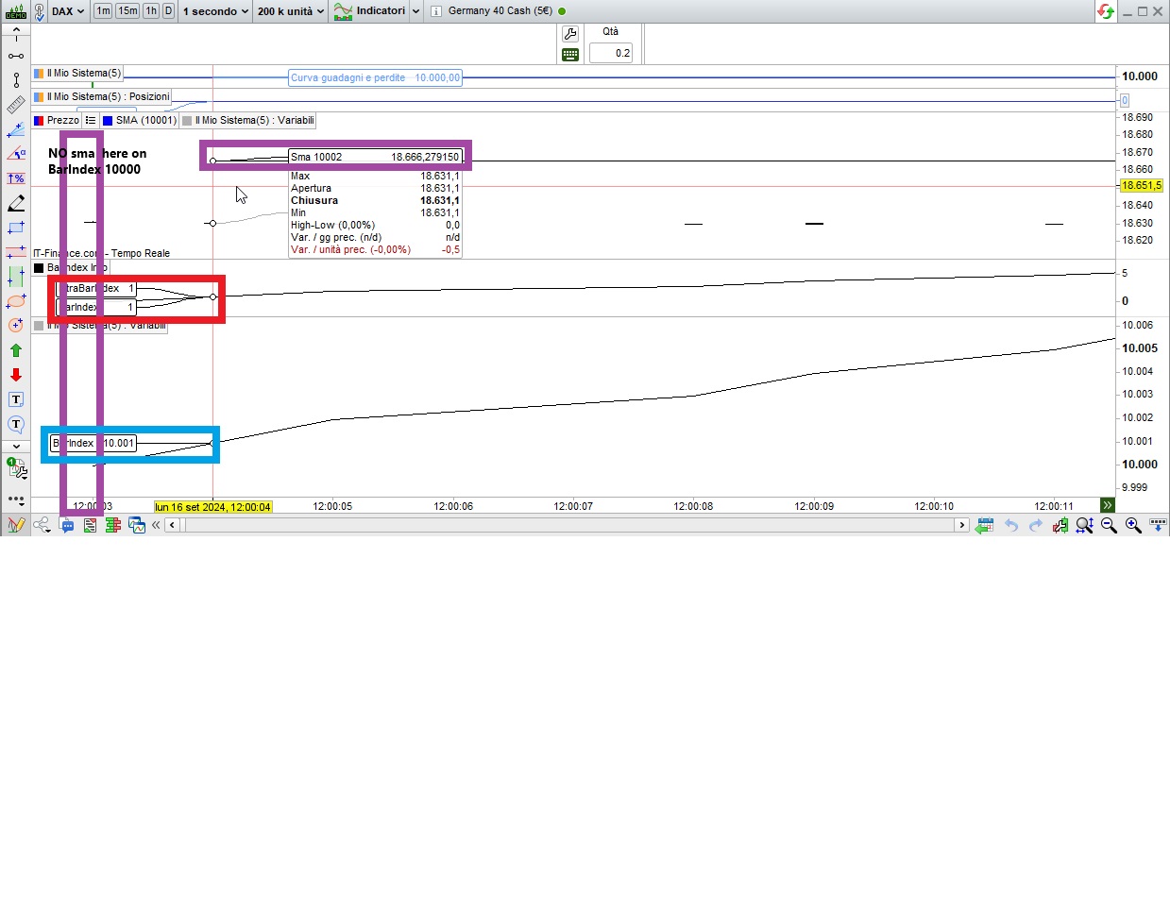Select the text bubble T tool
This screenshot has height=914, width=1170.
coord(16,424)
